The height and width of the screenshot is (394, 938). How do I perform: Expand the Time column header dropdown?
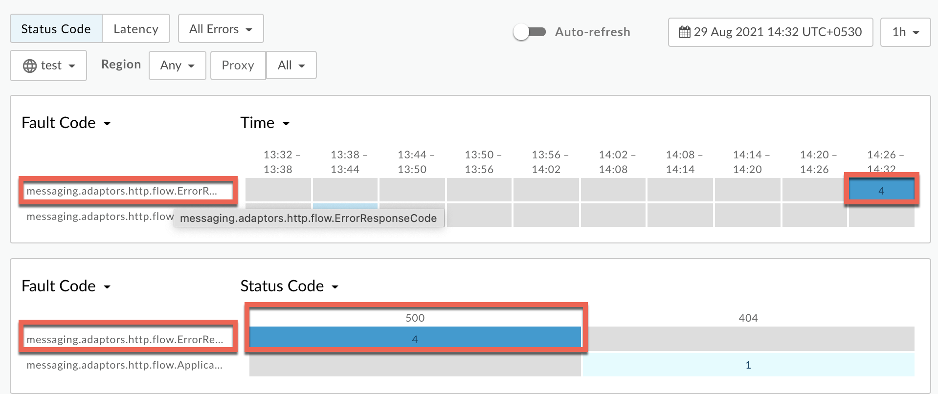click(265, 123)
